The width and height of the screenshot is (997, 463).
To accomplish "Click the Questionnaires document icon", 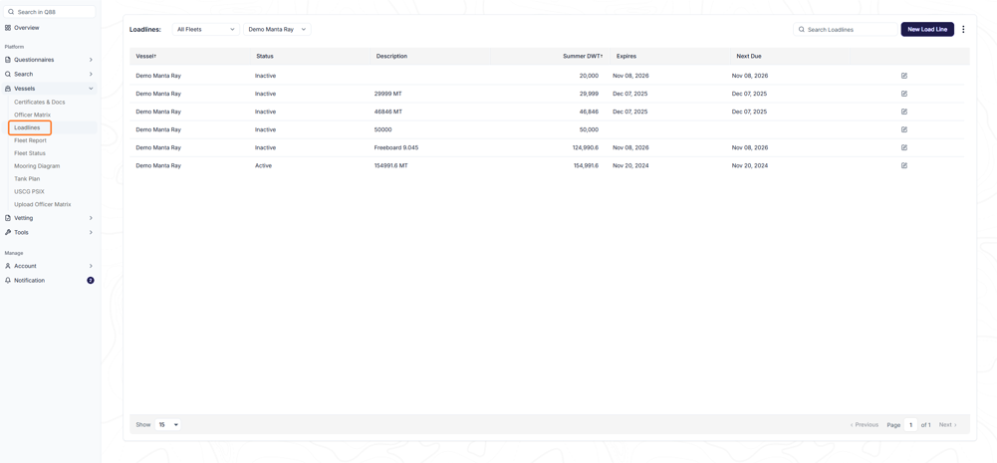I will click(8, 60).
